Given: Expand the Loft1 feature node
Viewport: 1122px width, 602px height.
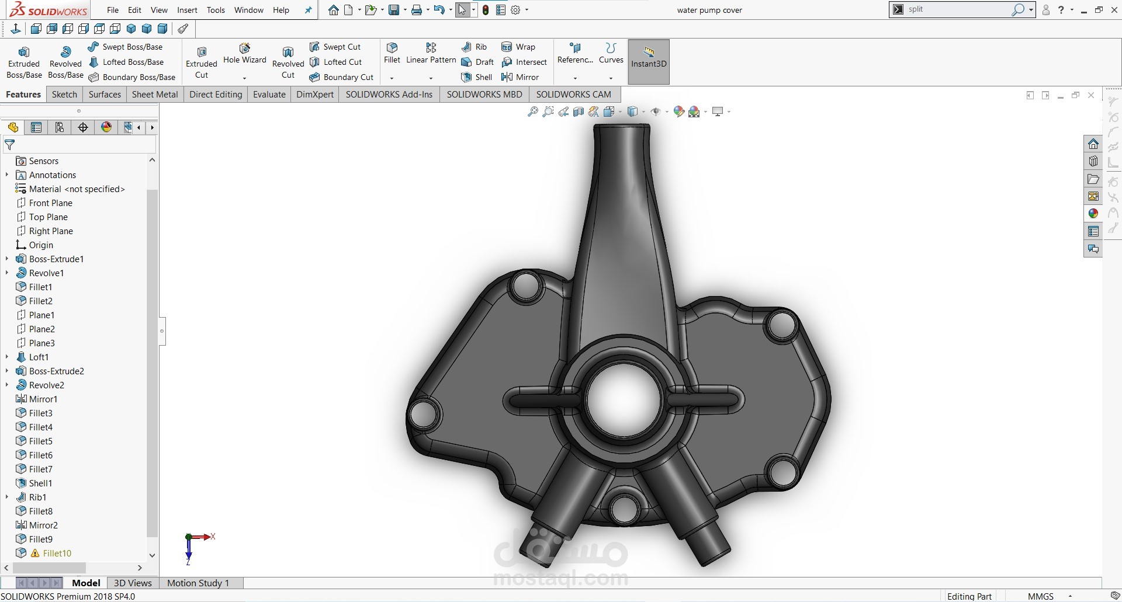Looking at the screenshot, I should [x=7, y=357].
